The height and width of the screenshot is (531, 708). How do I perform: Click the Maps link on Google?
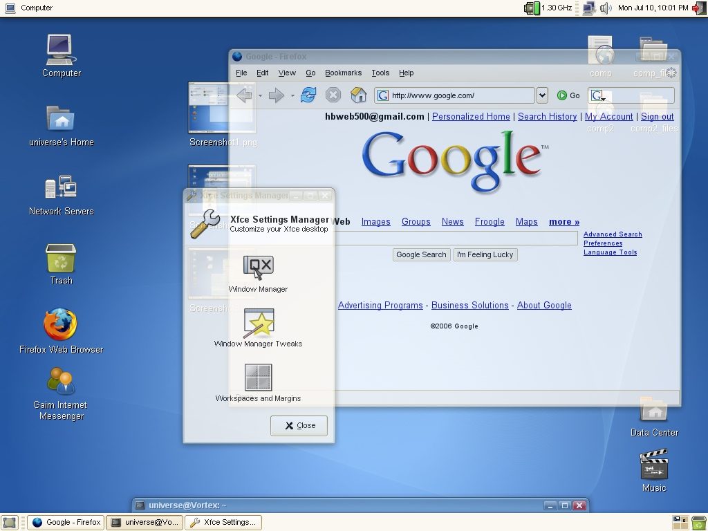[526, 222]
